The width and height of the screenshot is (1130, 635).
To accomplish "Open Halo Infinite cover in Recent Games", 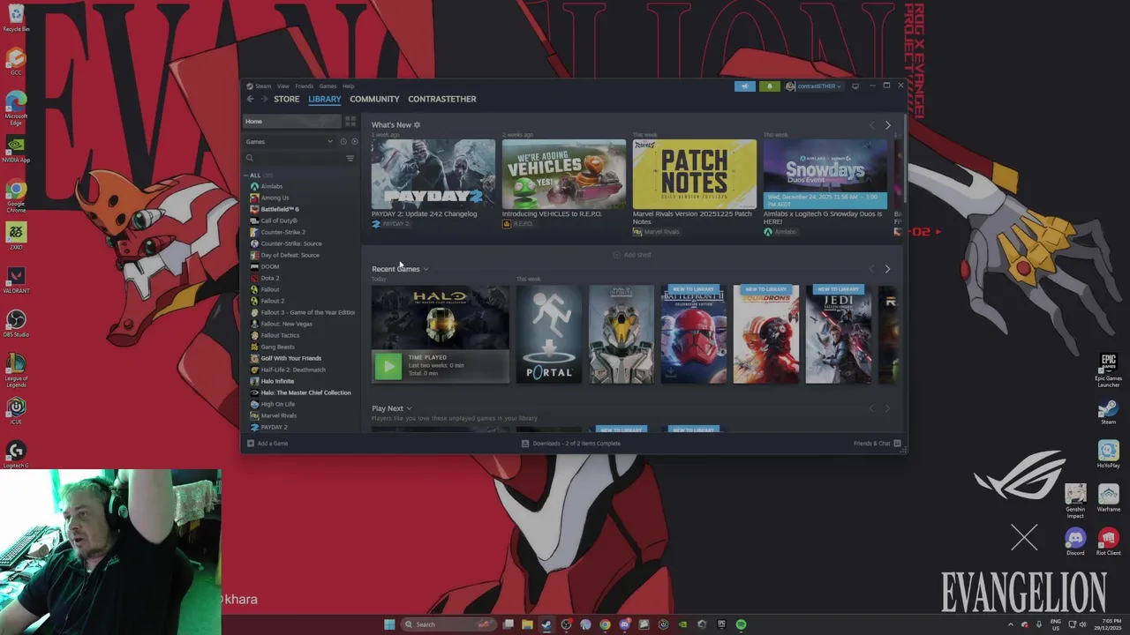I will (621, 334).
